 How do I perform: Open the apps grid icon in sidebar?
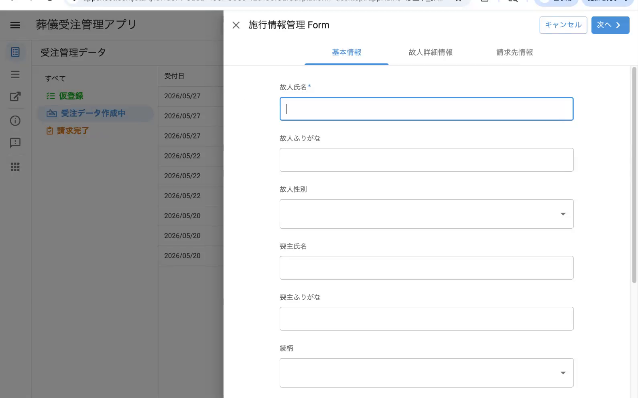[x=15, y=167]
